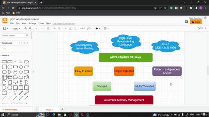The width and height of the screenshot is (209, 117).
Task: Click the fill color bucket icon
Action: pos(66,28)
